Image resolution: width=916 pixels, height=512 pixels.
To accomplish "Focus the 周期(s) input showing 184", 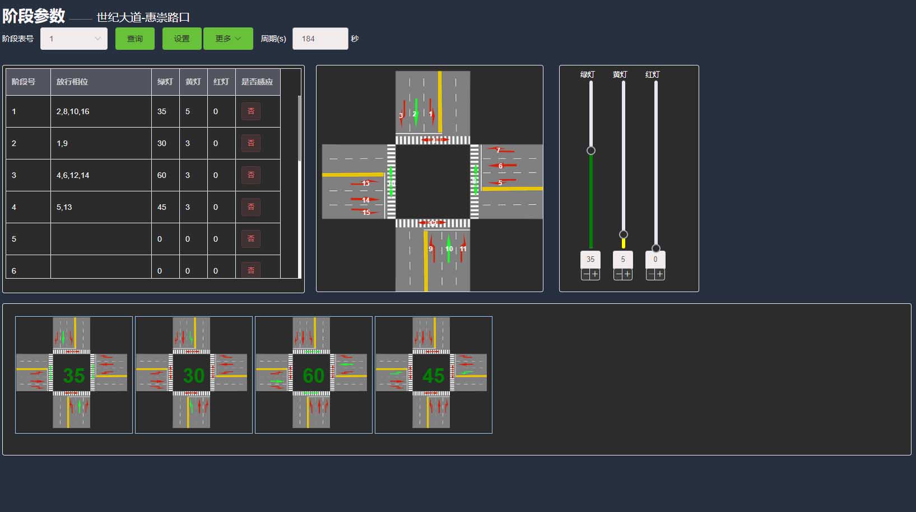I will pos(320,39).
